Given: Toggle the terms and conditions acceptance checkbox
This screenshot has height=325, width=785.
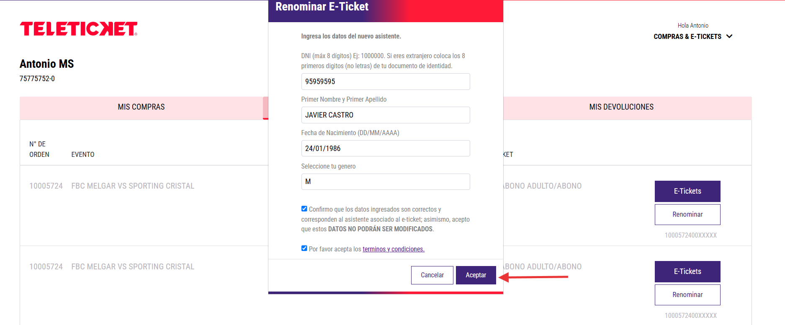Looking at the screenshot, I should pos(304,248).
